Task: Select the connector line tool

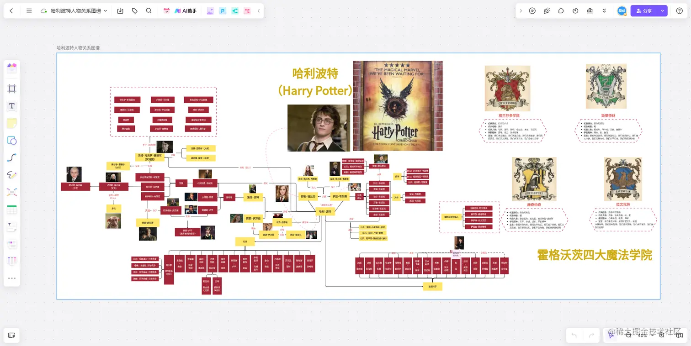Action: (x=12, y=158)
